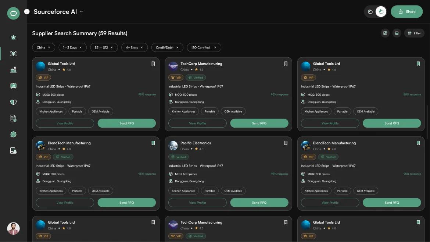The height and width of the screenshot is (242, 430).
Task: View Profile of Pacific Electronics
Action: pyautogui.click(x=197, y=203)
